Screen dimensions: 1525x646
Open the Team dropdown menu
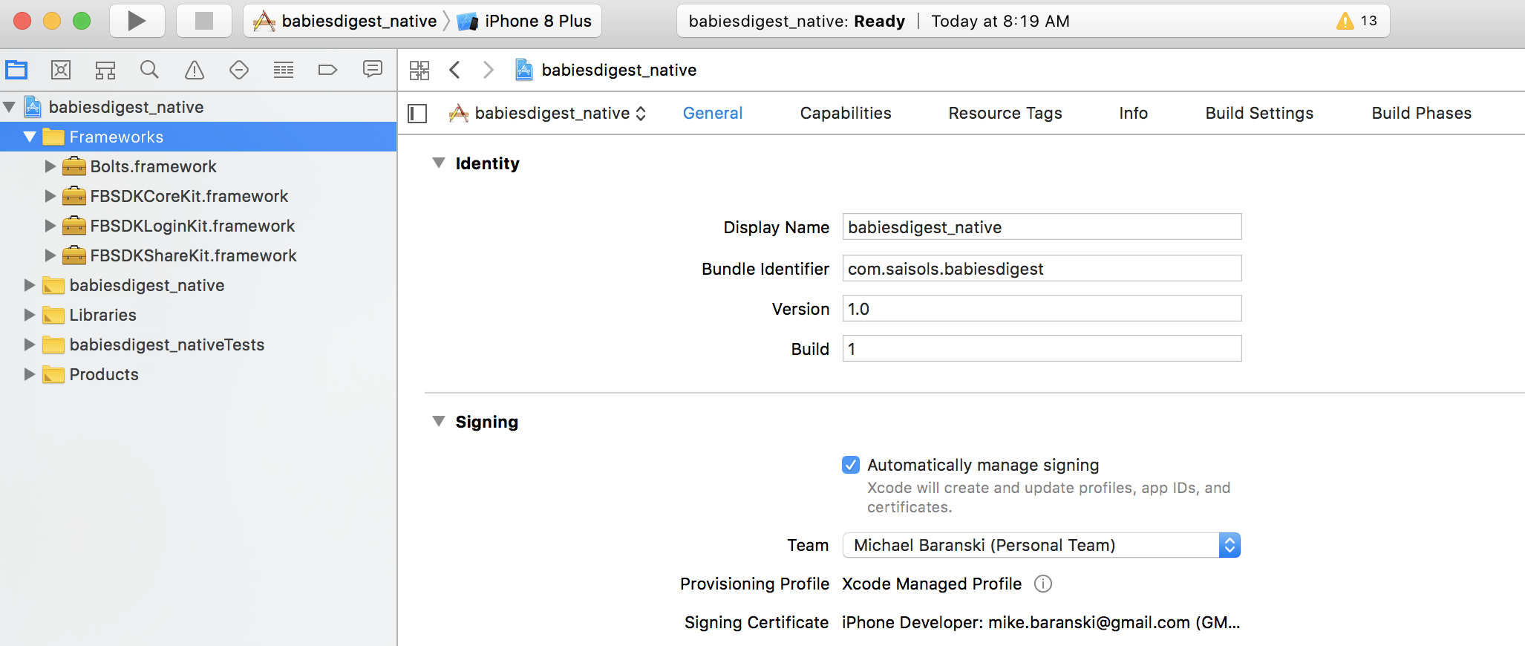[1042, 545]
